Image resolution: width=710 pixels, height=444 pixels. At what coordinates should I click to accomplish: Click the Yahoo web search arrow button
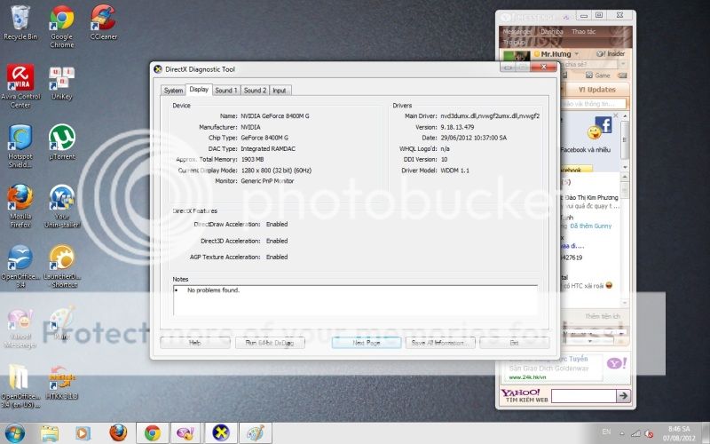tap(623, 395)
